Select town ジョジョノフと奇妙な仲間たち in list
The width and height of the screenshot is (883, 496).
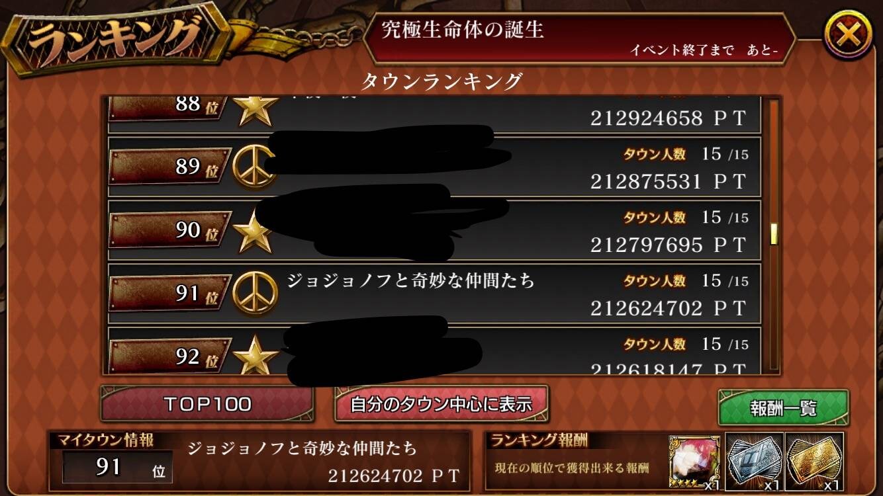coord(410,281)
